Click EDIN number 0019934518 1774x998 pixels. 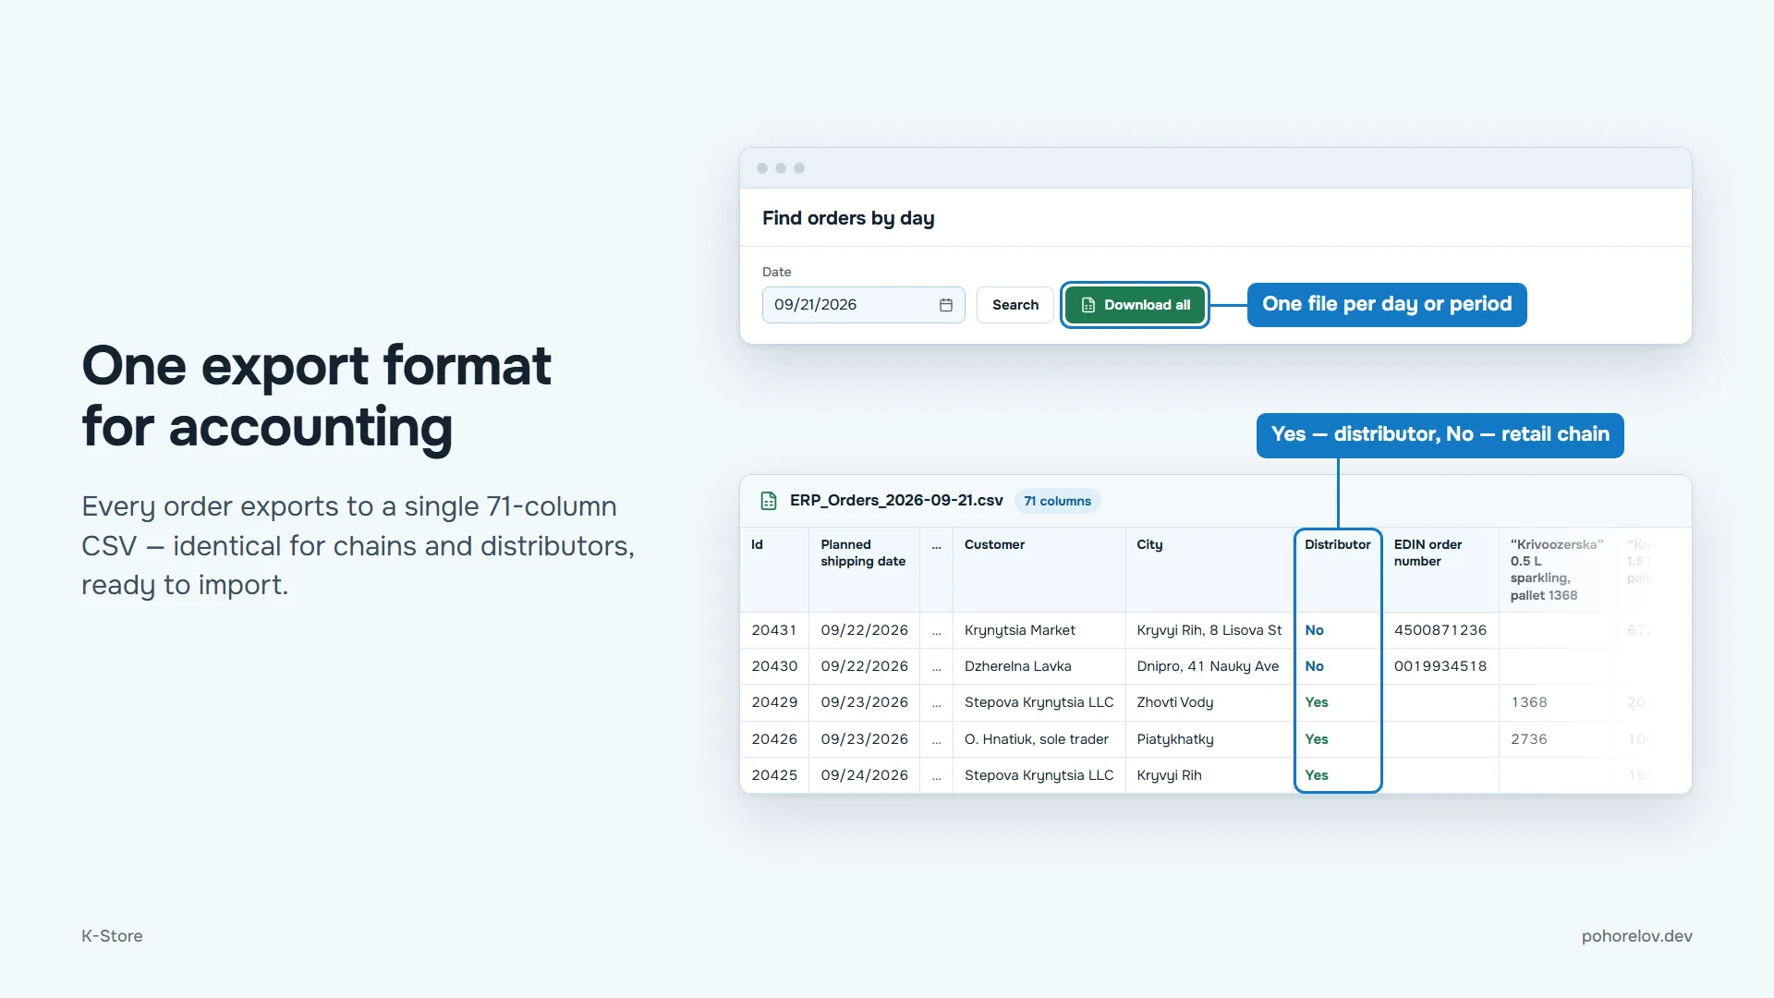[1440, 666]
